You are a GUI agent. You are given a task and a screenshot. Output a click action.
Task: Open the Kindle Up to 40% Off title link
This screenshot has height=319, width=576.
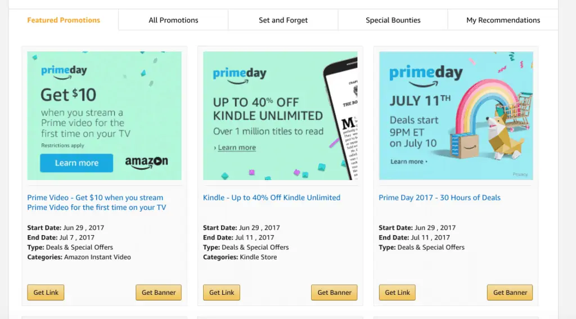point(272,198)
